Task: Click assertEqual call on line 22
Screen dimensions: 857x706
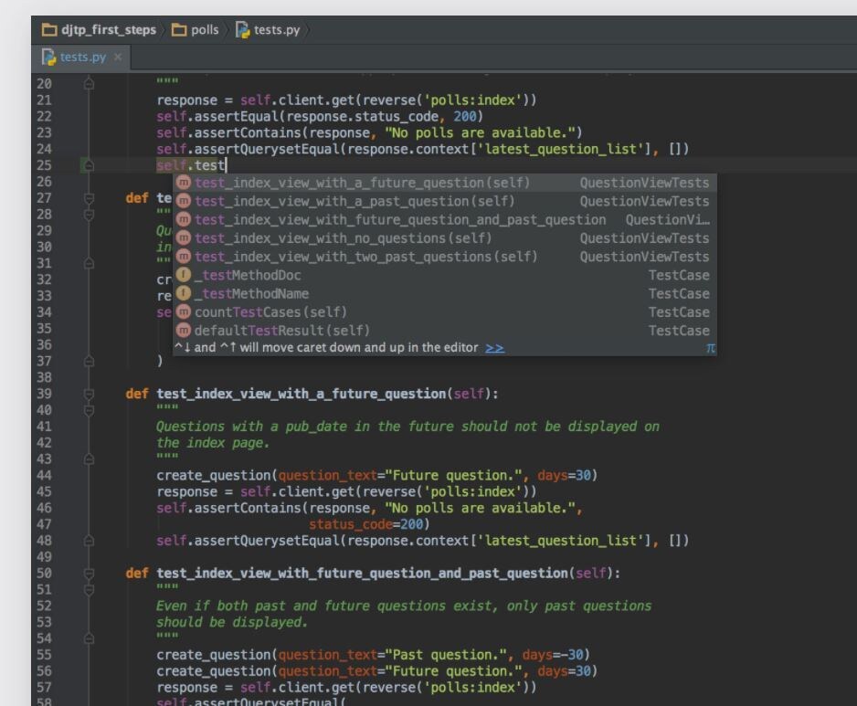Action: tap(236, 116)
